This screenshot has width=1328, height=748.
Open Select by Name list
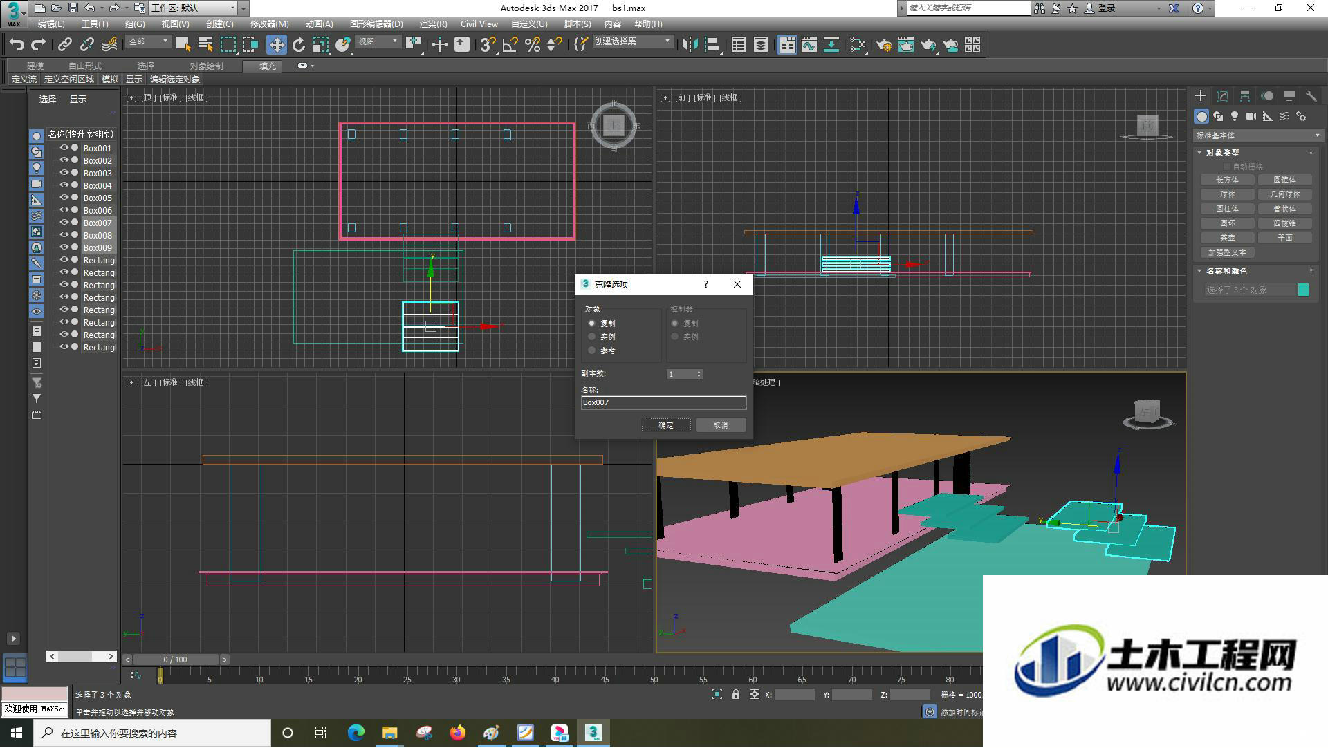click(205, 45)
